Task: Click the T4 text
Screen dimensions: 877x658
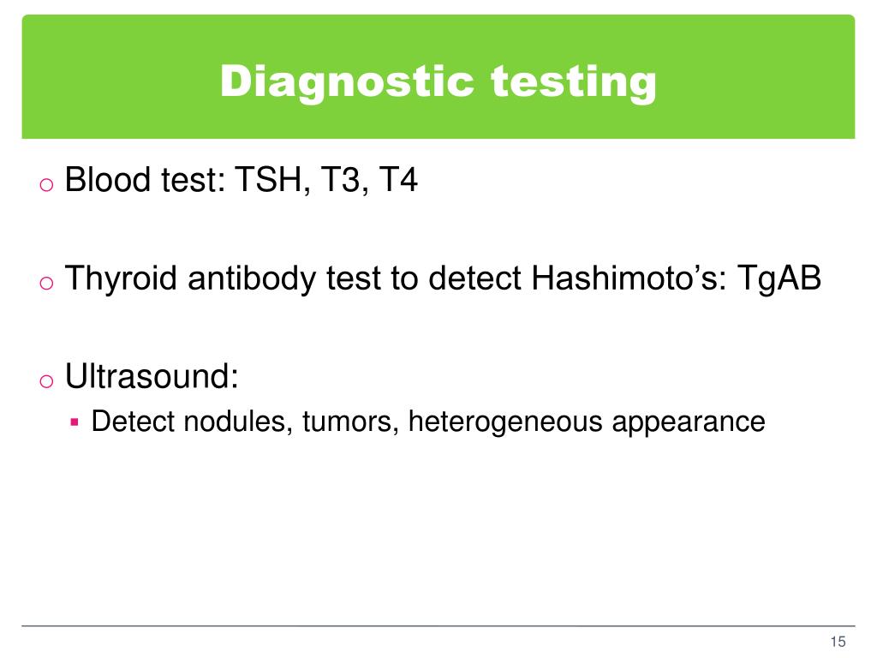Action: click(398, 180)
